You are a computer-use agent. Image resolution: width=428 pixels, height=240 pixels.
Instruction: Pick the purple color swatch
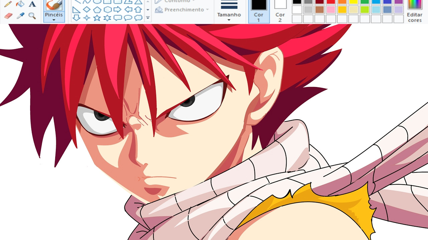tap(399, 2)
